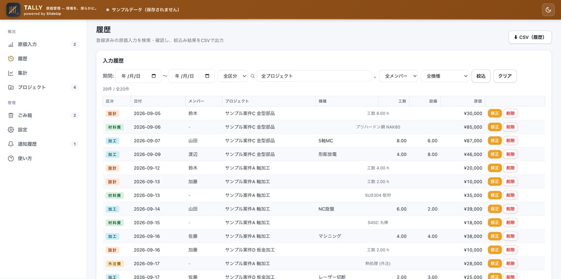This screenshot has height=279, width=561.
Task: Open プロジェクト folder icon in sidebar
Action: (11, 87)
